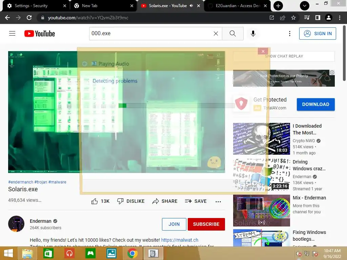Click troubleshooter progress bar
Screen dimensions: 347x260
pyautogui.click(x=176, y=106)
